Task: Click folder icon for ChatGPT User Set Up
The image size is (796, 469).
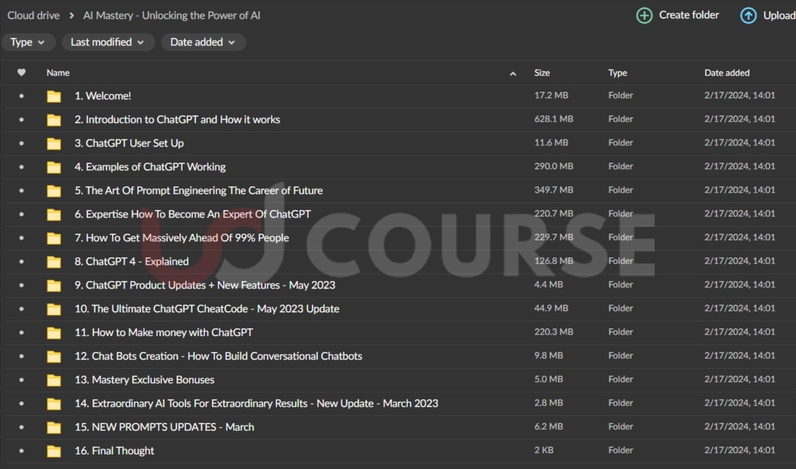Action: [54, 143]
